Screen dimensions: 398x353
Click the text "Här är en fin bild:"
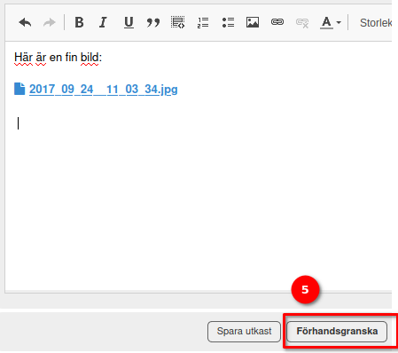pos(58,58)
